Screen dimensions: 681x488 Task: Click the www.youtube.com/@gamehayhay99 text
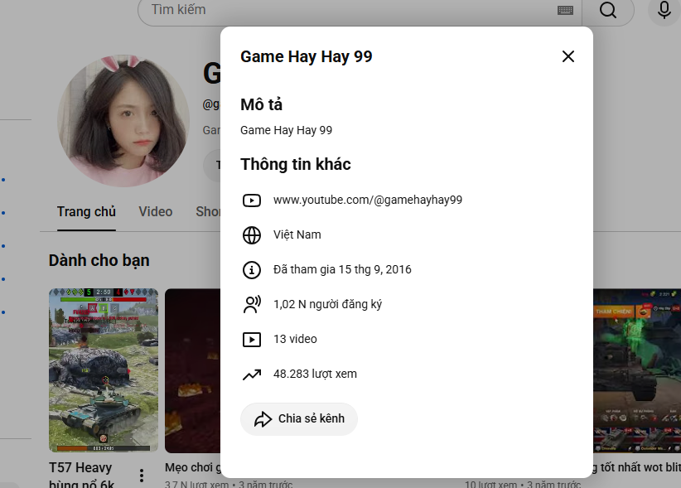368,201
